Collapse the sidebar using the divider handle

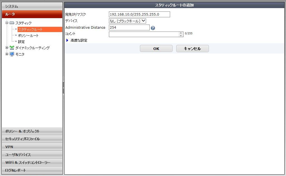(x=63, y=88)
